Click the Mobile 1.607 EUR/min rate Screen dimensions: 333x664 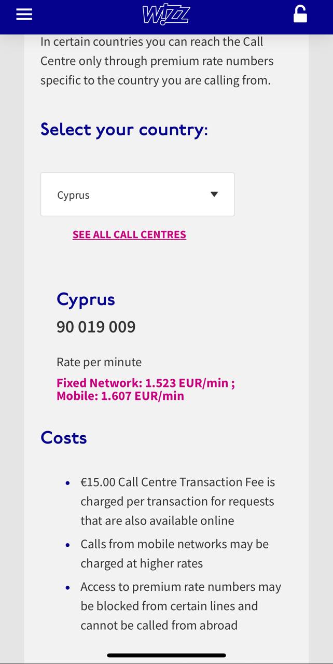120,396
